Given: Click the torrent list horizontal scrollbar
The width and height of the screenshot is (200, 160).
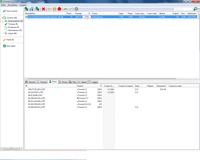Looking at the screenshot, I should coord(101,78).
